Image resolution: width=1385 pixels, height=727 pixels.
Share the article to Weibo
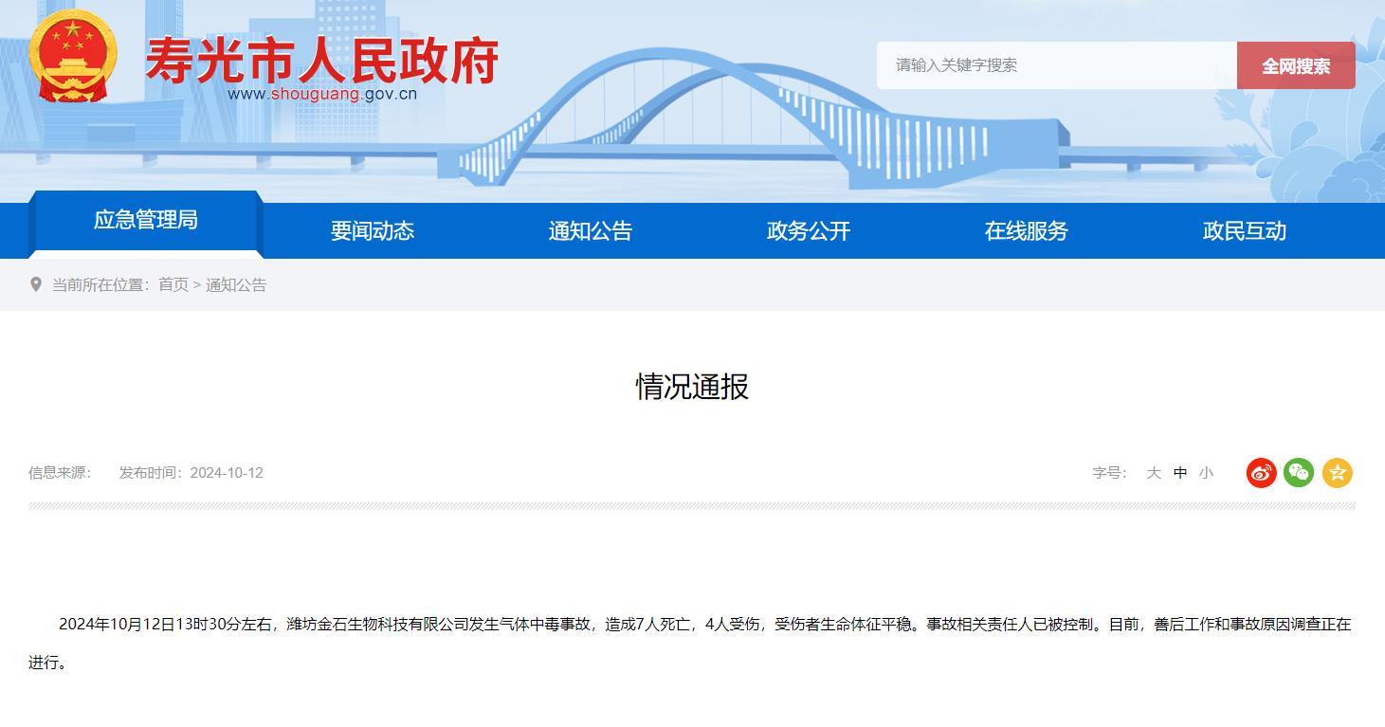click(x=1259, y=472)
